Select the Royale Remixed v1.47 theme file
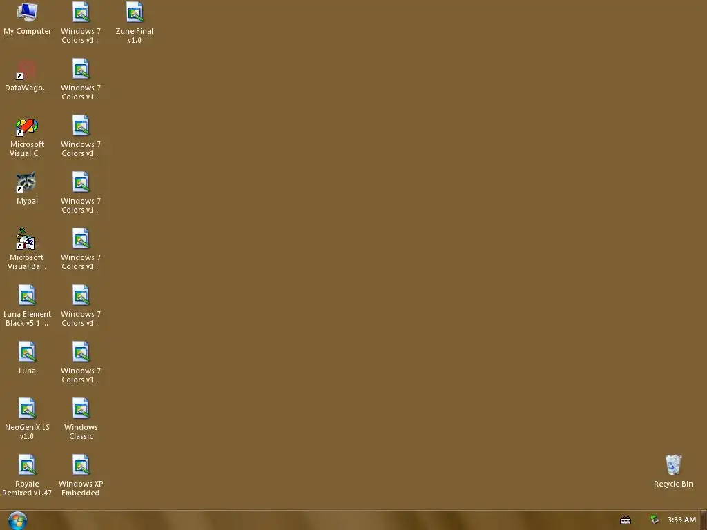Viewport: 707px width, 530px height. tap(27, 475)
